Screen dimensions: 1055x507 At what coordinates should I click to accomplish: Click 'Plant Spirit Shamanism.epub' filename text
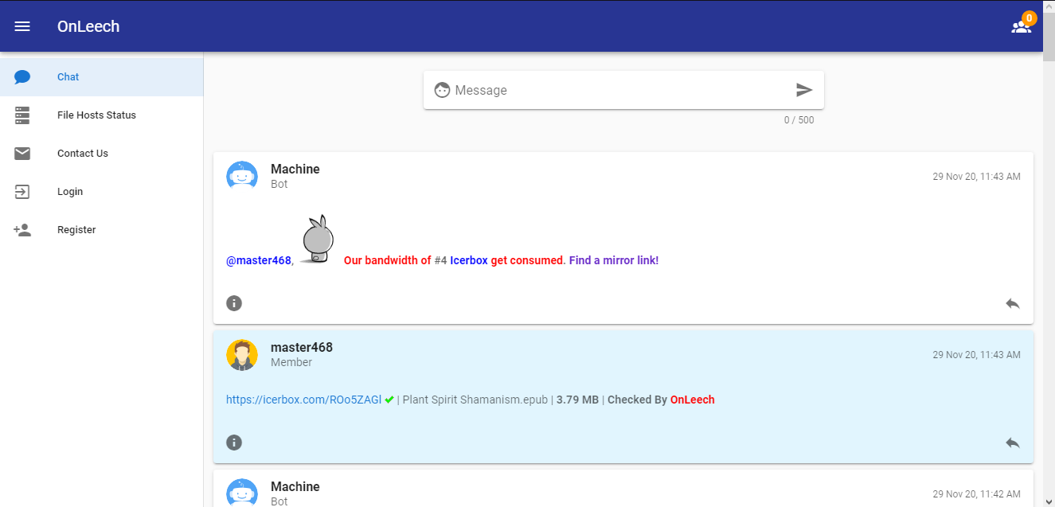click(475, 400)
